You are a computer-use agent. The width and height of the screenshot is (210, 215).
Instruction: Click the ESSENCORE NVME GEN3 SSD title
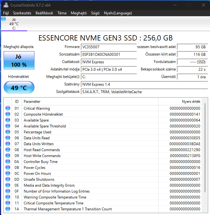point(105,38)
